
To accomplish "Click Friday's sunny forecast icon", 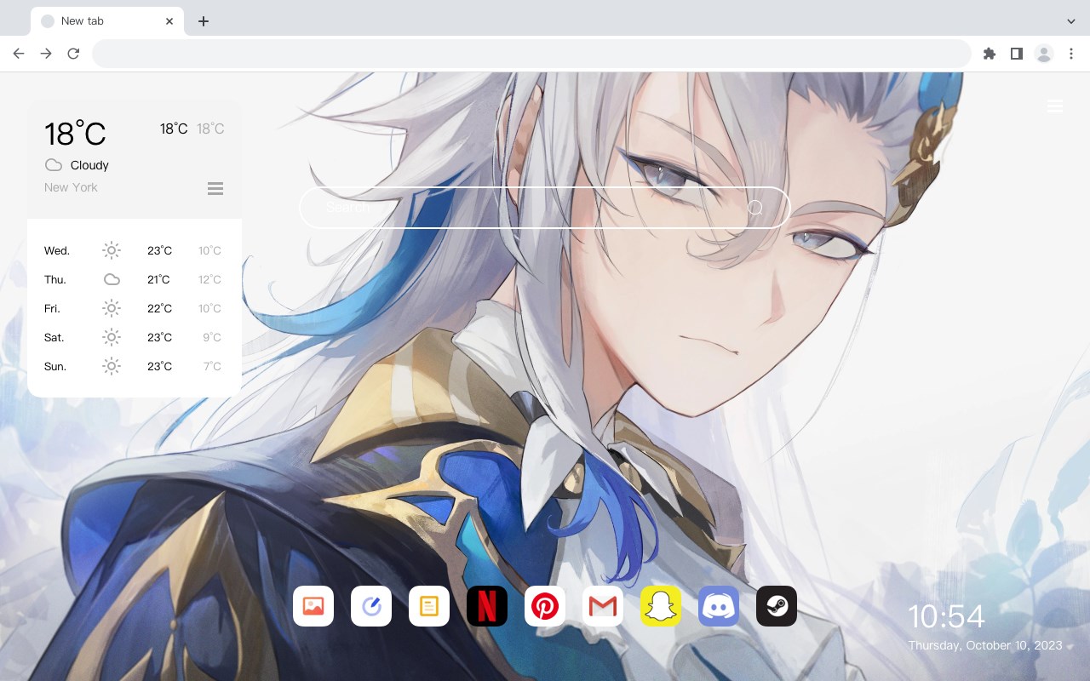I will coord(112,308).
